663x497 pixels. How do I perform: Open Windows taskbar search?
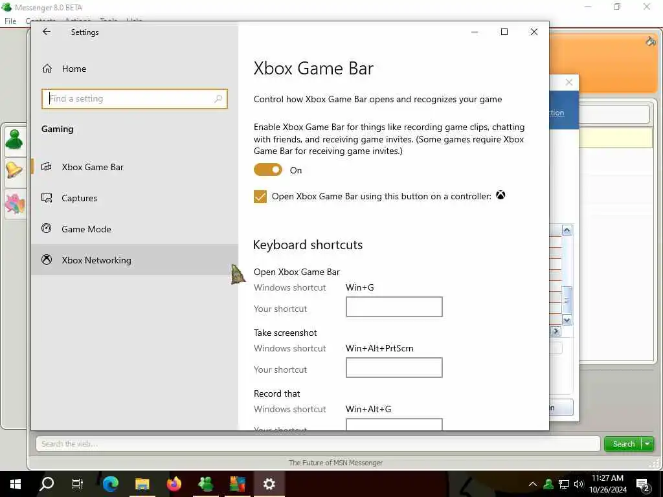(x=47, y=484)
